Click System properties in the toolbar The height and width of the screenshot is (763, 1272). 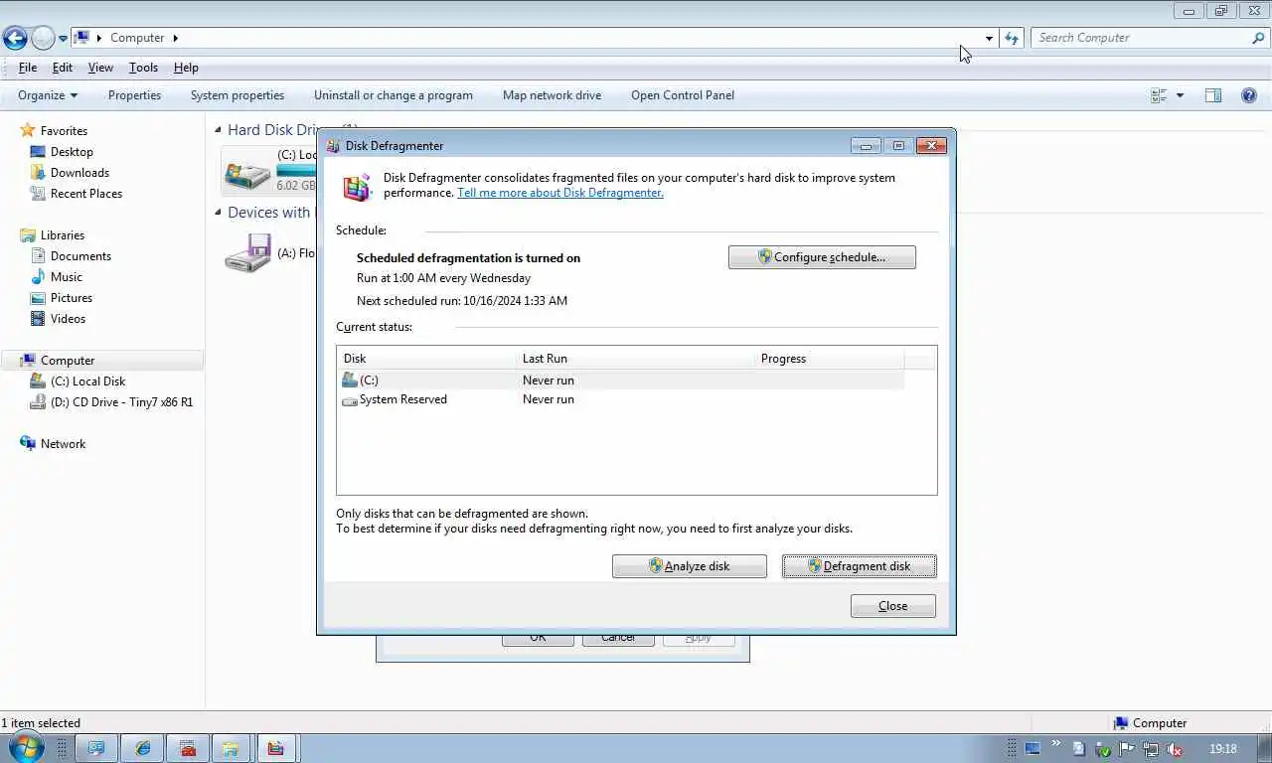[x=238, y=95]
